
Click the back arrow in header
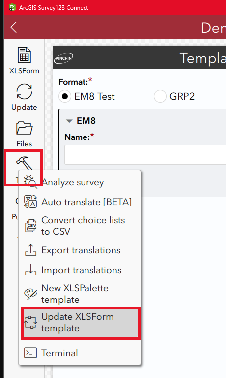point(13,27)
